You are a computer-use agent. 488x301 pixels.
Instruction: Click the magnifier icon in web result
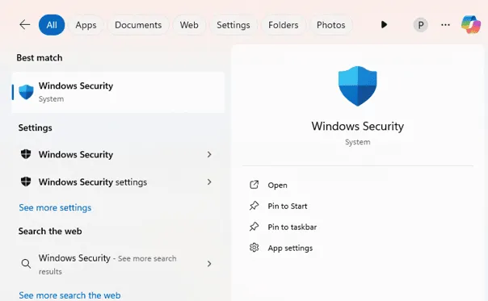pyautogui.click(x=26, y=264)
